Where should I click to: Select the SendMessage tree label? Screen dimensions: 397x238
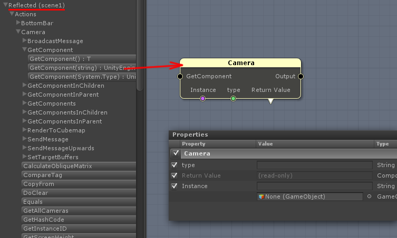[x=48, y=139]
